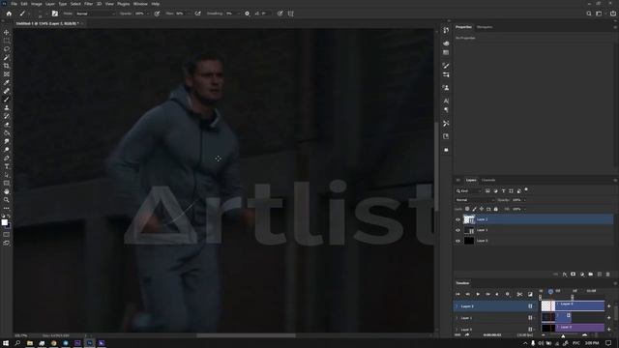Toggle timeline audio mute
The image size is (619, 348).
click(x=497, y=294)
